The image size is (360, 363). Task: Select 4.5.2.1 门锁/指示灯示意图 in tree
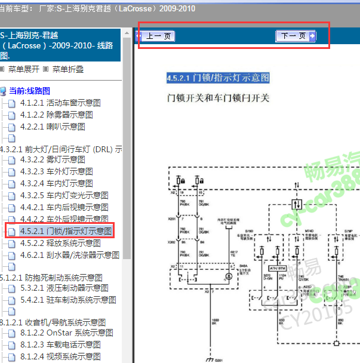pos(66,231)
